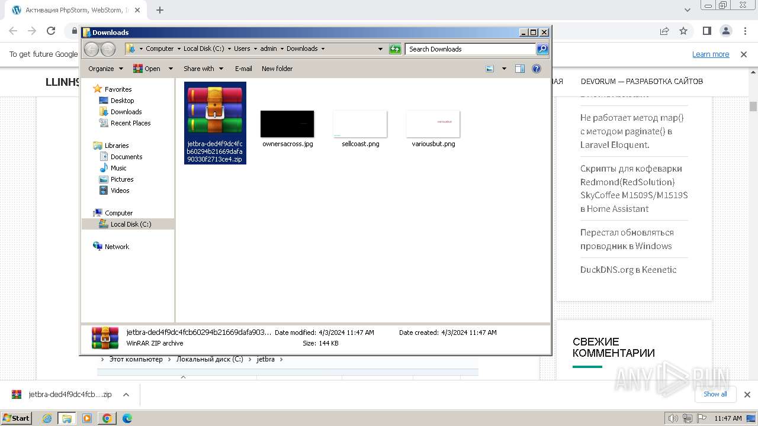Toggle Chrome side panel icon
Viewport: 758px width, 426px height.
[706, 31]
